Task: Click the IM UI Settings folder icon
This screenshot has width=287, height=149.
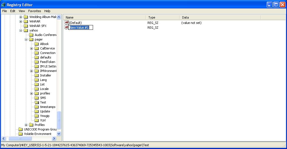Action: pyautogui.click(x=37, y=66)
